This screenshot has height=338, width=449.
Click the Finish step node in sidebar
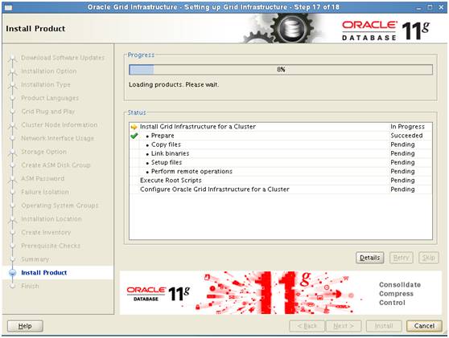12,286
